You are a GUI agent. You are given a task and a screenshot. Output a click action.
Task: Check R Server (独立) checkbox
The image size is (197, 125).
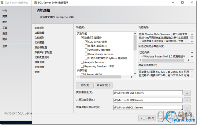82,74
